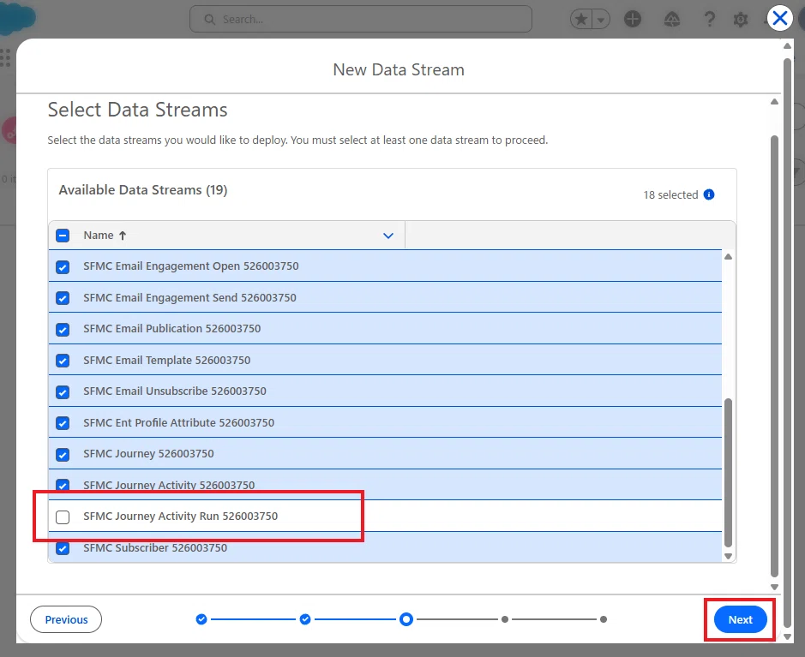Uncheck SFMC Email Publication 526003750

pyautogui.click(x=63, y=329)
